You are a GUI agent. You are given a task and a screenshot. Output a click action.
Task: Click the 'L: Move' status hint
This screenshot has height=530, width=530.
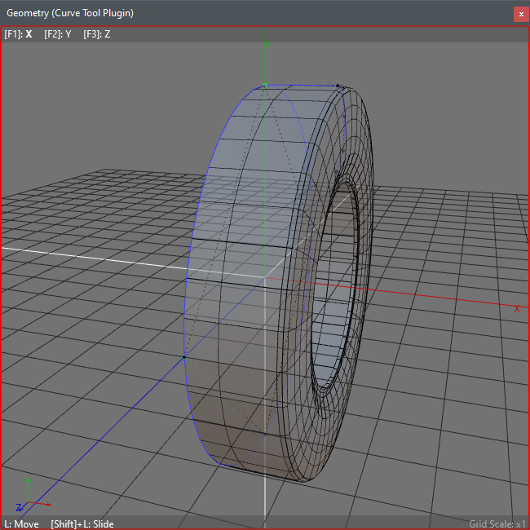pyautogui.click(x=21, y=524)
